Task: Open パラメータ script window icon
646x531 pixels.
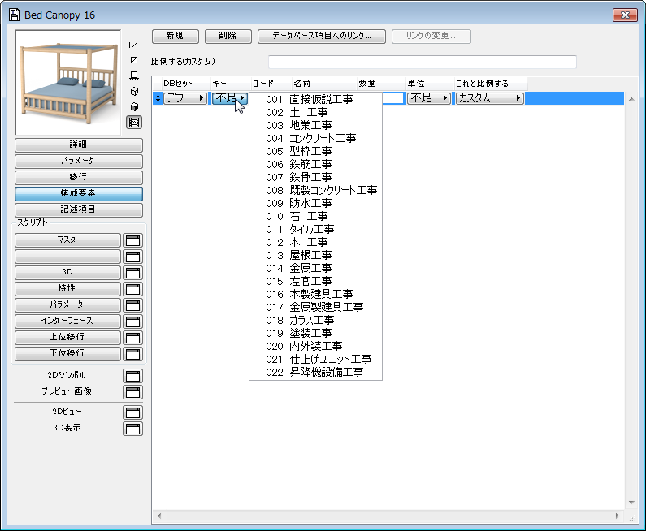Action: point(132,305)
